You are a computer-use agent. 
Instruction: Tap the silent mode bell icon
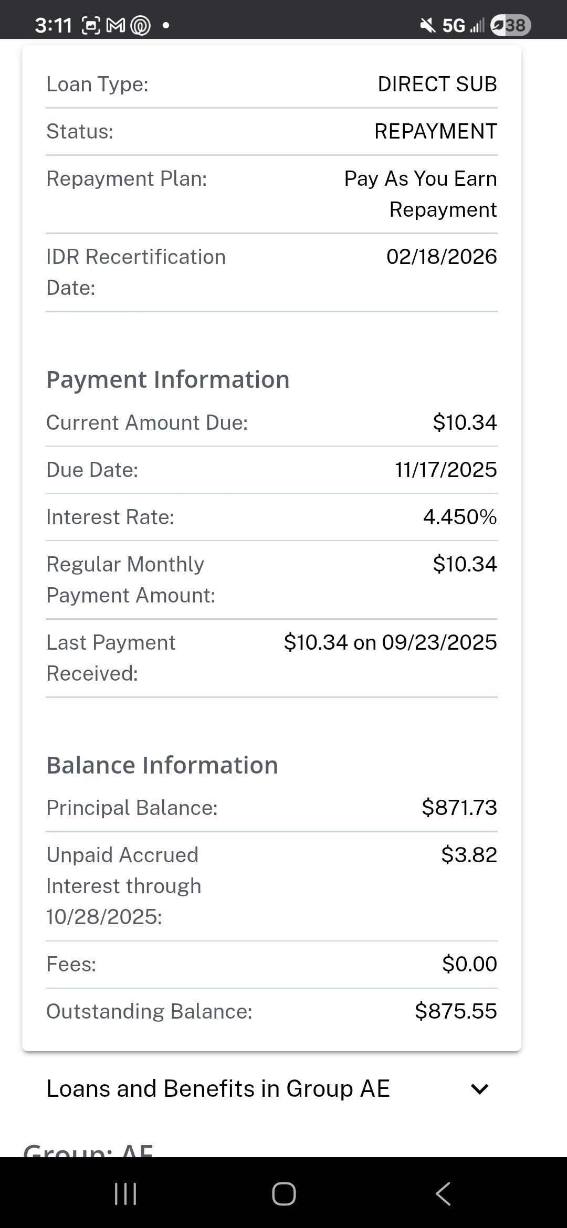pos(428,25)
